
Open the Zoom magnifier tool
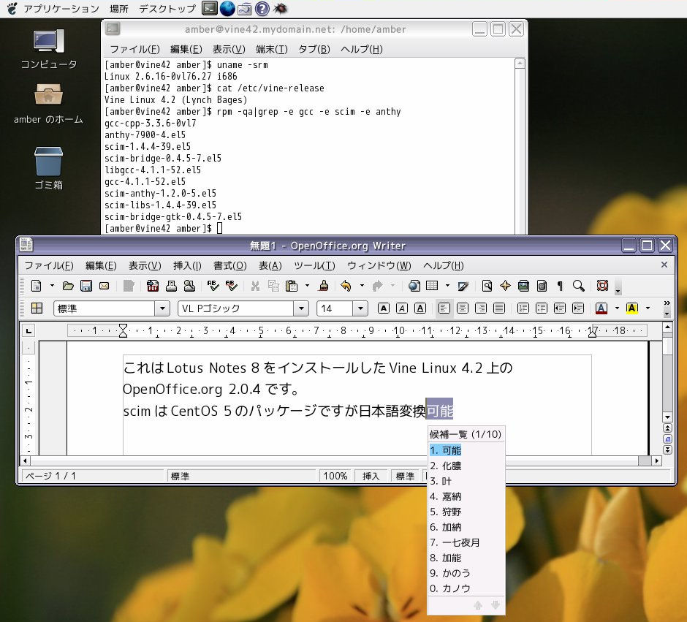click(x=579, y=286)
